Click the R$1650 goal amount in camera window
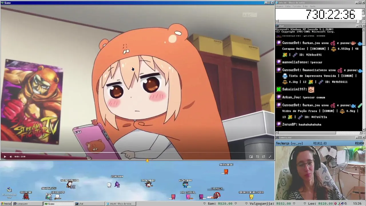 tap(360, 143)
